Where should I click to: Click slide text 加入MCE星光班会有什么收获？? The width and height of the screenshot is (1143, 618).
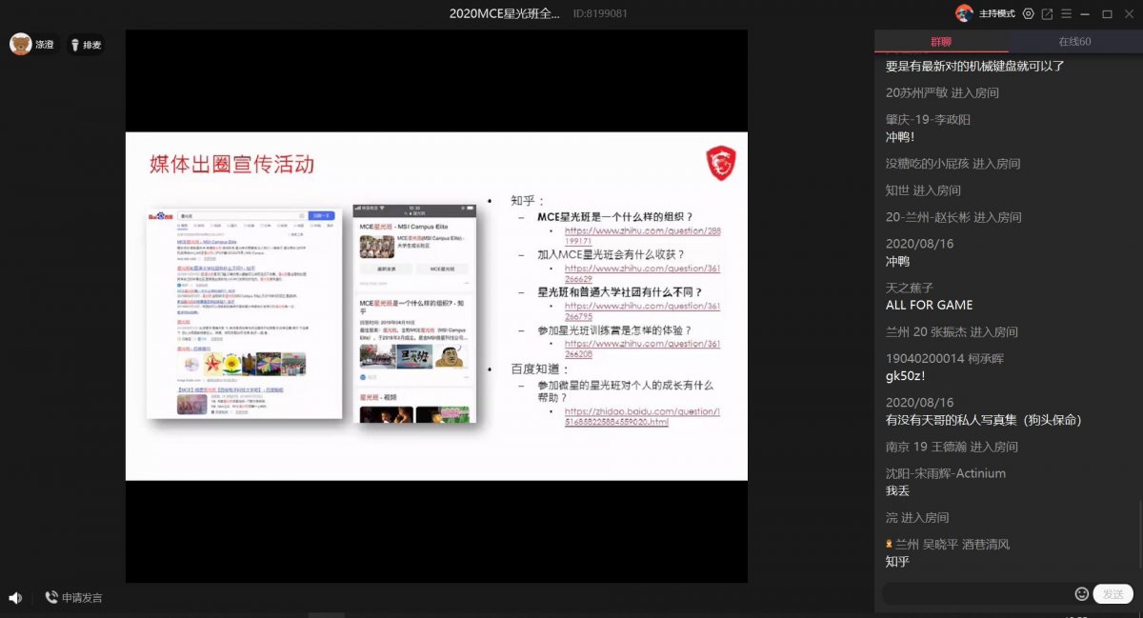610,254
